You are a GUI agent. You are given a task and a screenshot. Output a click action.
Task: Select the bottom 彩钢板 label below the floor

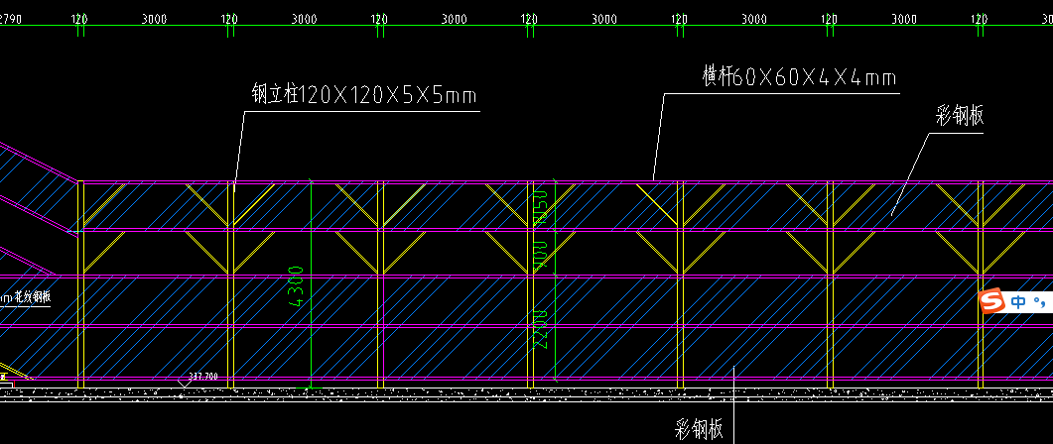tap(699, 428)
